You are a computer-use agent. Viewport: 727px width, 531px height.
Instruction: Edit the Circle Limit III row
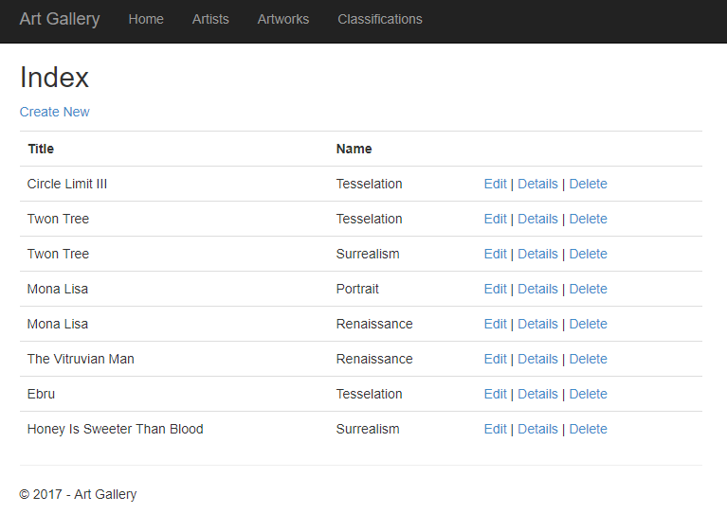(495, 184)
